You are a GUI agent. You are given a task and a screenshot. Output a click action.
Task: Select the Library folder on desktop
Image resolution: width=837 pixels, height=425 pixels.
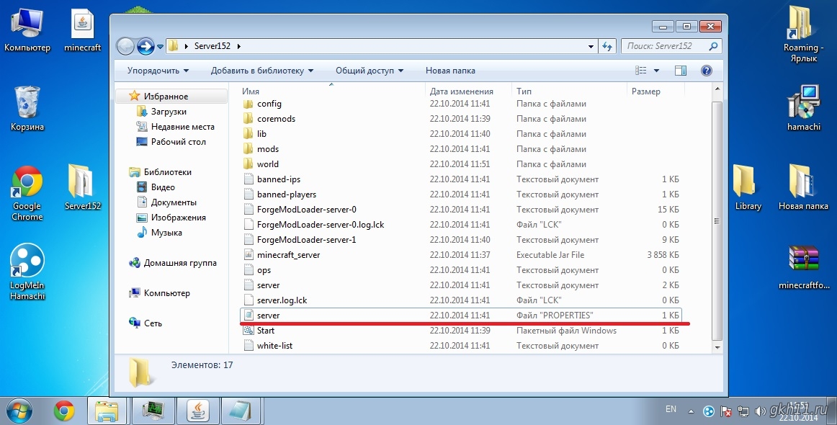(748, 187)
